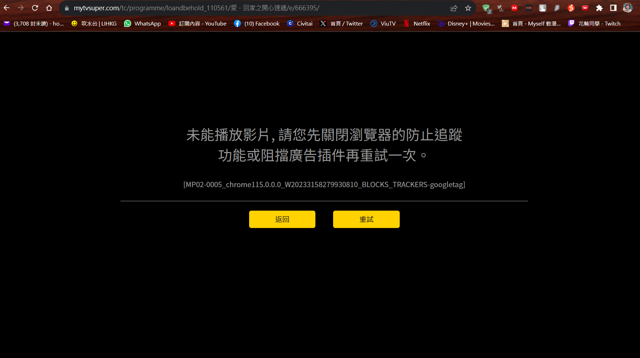Bookmark this page via the star icon
Viewport: 640px width, 358px height.
[x=468, y=8]
